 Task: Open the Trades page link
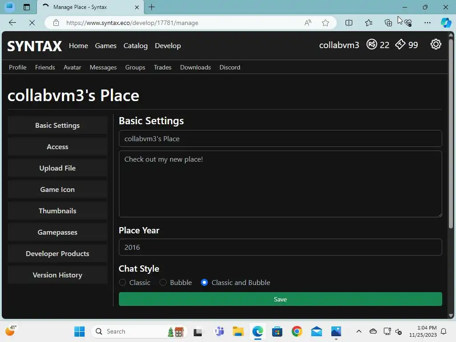[x=163, y=67]
